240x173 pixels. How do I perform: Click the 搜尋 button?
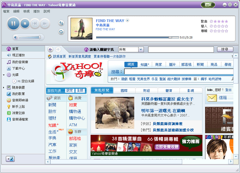tap(225, 49)
